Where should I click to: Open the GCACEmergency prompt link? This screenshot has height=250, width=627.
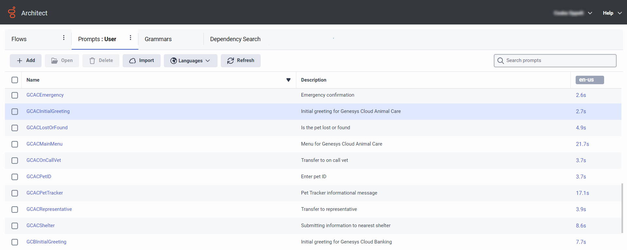coord(45,95)
